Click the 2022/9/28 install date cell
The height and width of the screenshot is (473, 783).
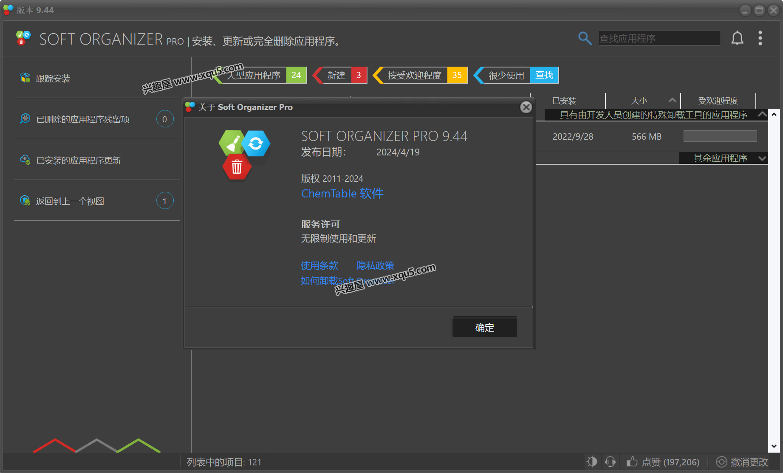click(x=573, y=137)
